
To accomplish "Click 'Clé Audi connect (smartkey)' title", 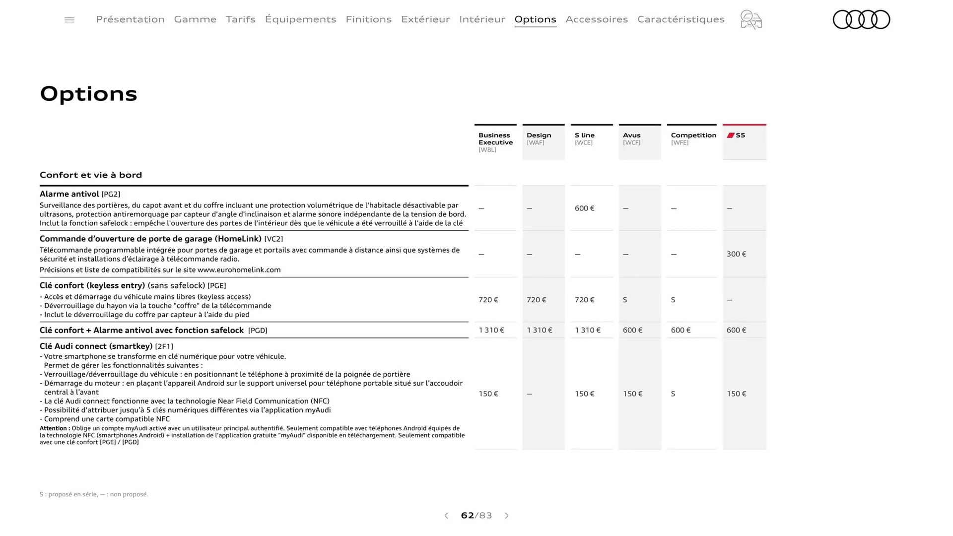I will coord(106,346).
